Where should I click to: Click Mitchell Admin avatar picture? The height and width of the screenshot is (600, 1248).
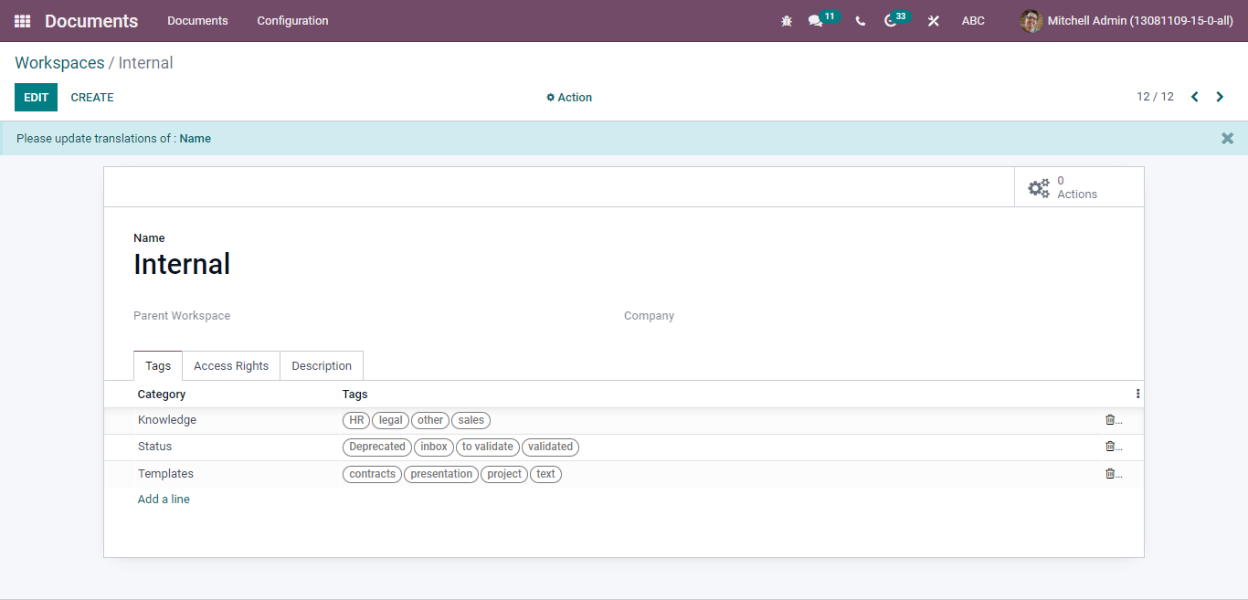(1031, 20)
